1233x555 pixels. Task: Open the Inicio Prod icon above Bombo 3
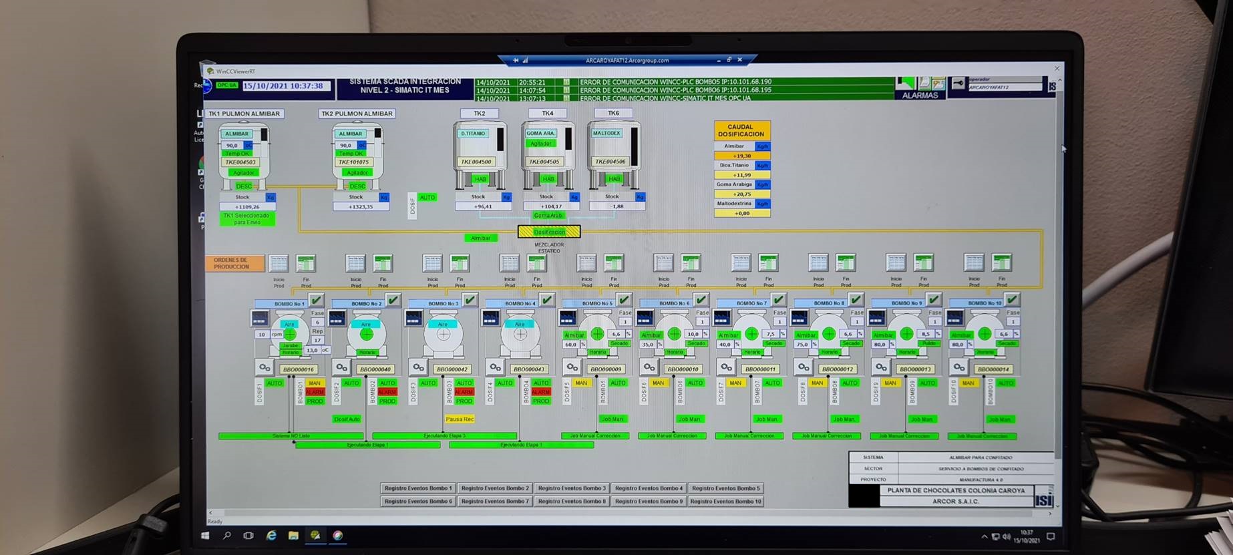[x=433, y=263]
